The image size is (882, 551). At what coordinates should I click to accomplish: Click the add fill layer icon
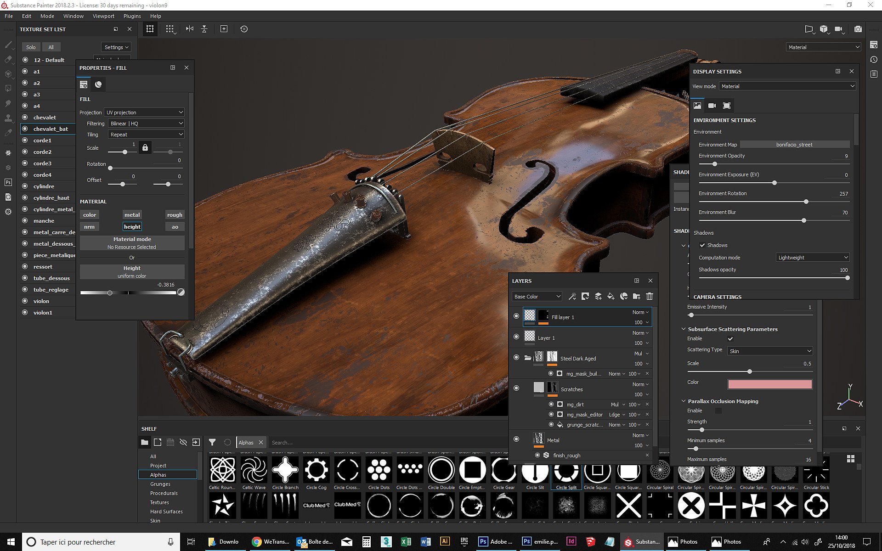611,296
